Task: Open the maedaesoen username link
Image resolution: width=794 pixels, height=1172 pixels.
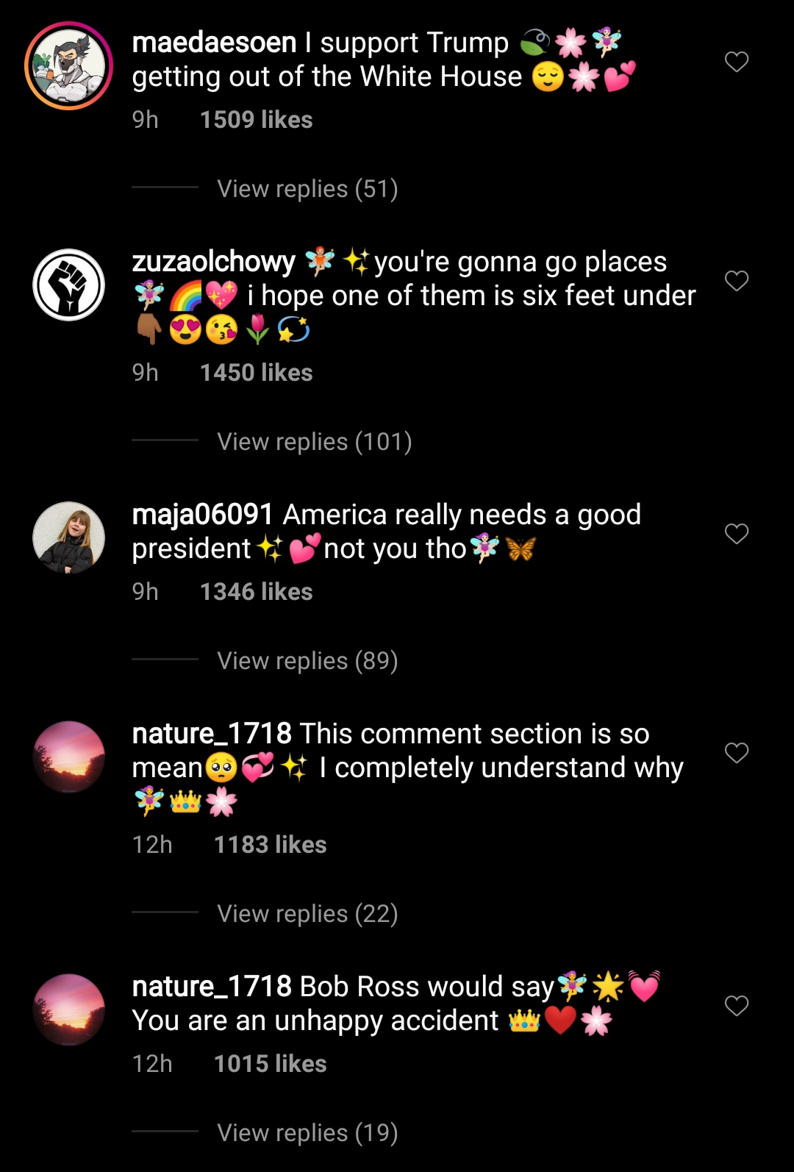Action: click(214, 43)
